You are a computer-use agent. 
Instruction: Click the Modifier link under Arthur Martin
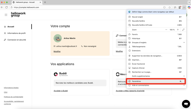(57, 51)
